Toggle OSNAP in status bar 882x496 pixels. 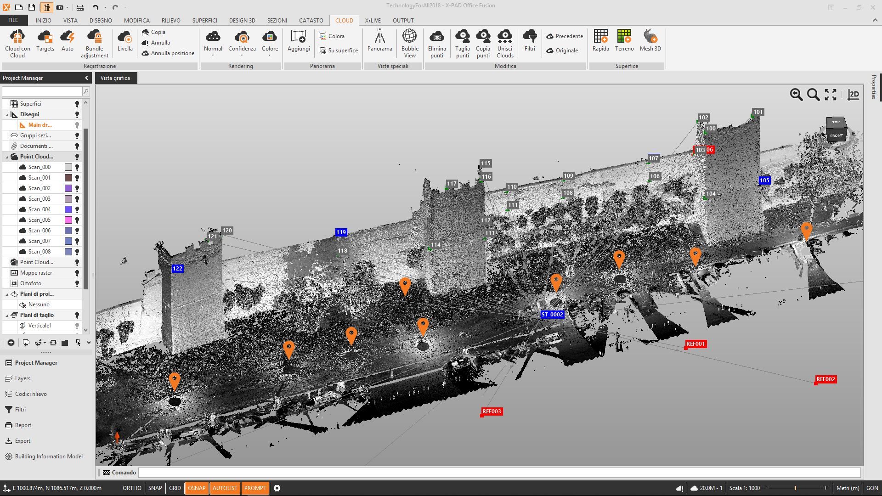[x=197, y=488]
